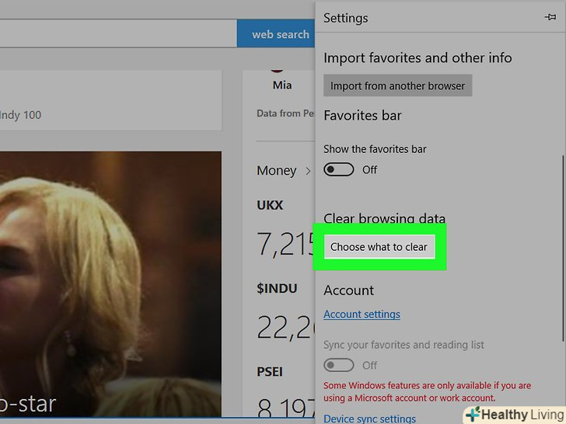Select the PSEI stock ticker

tap(270, 372)
